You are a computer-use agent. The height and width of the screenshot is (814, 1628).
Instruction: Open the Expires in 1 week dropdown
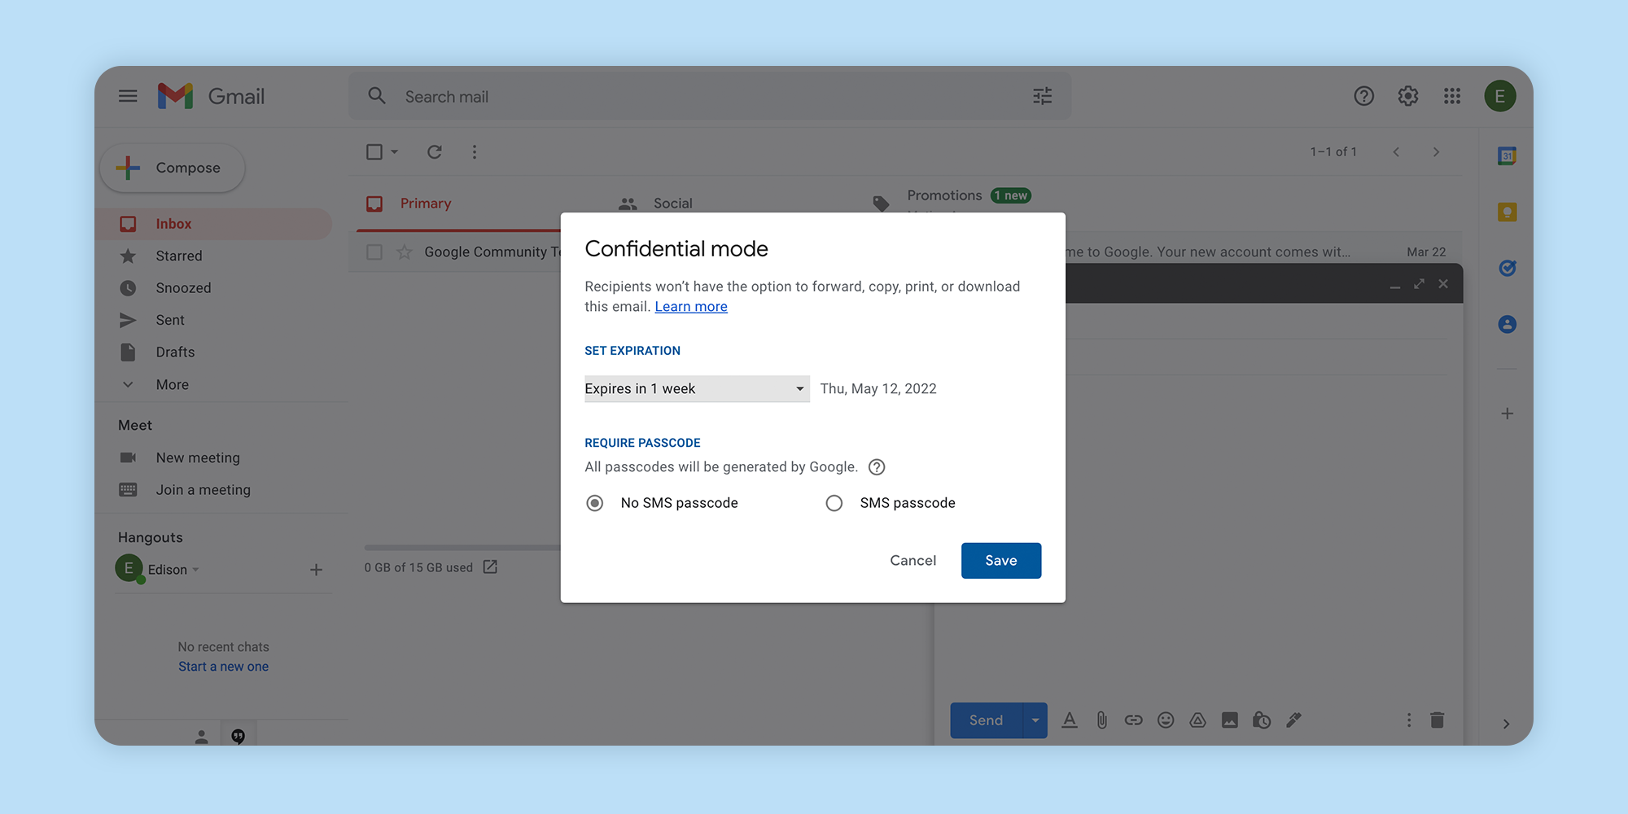pos(697,388)
